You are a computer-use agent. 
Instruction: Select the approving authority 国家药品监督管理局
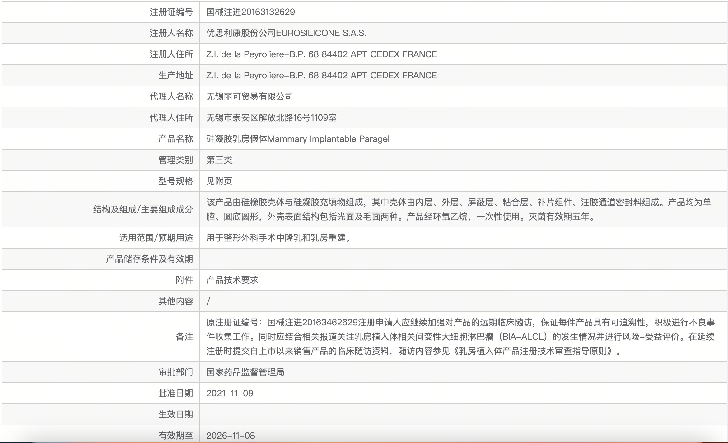245,372
